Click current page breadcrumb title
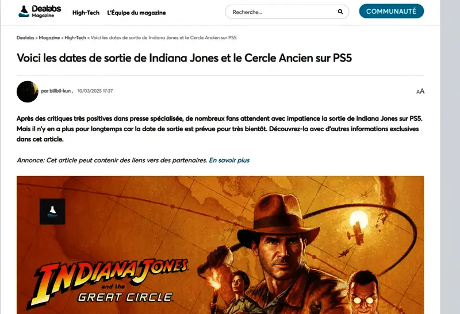 (163, 37)
